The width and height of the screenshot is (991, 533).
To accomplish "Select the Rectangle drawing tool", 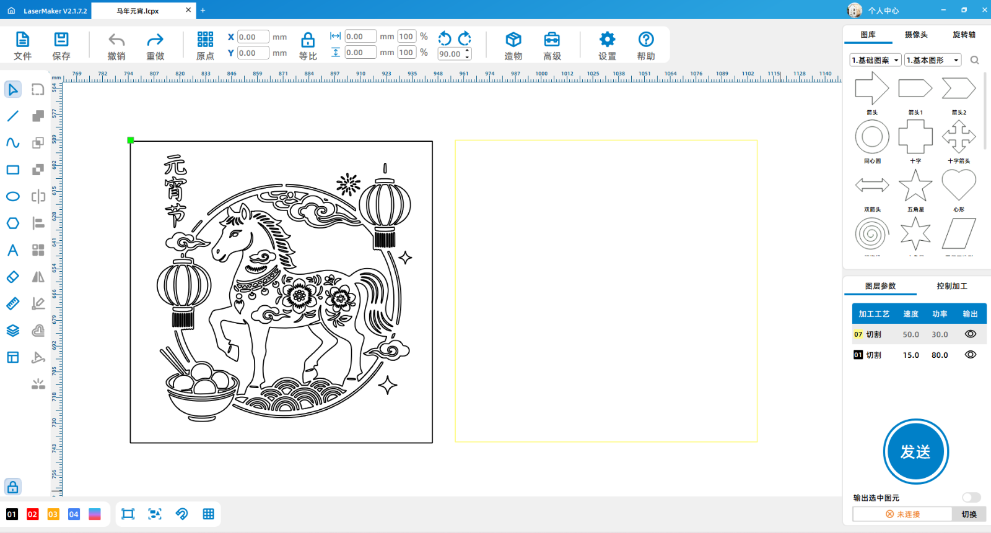I will point(12,170).
